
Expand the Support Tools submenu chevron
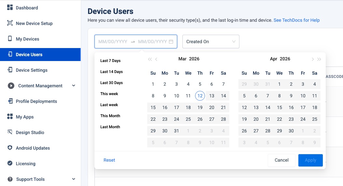74,179
